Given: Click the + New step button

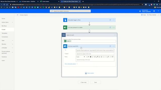Looking at the screenshot, I should pyautogui.click(x=83, y=82).
